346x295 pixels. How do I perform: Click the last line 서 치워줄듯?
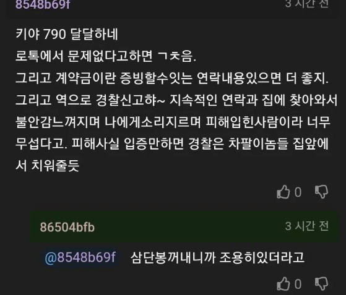47,166
